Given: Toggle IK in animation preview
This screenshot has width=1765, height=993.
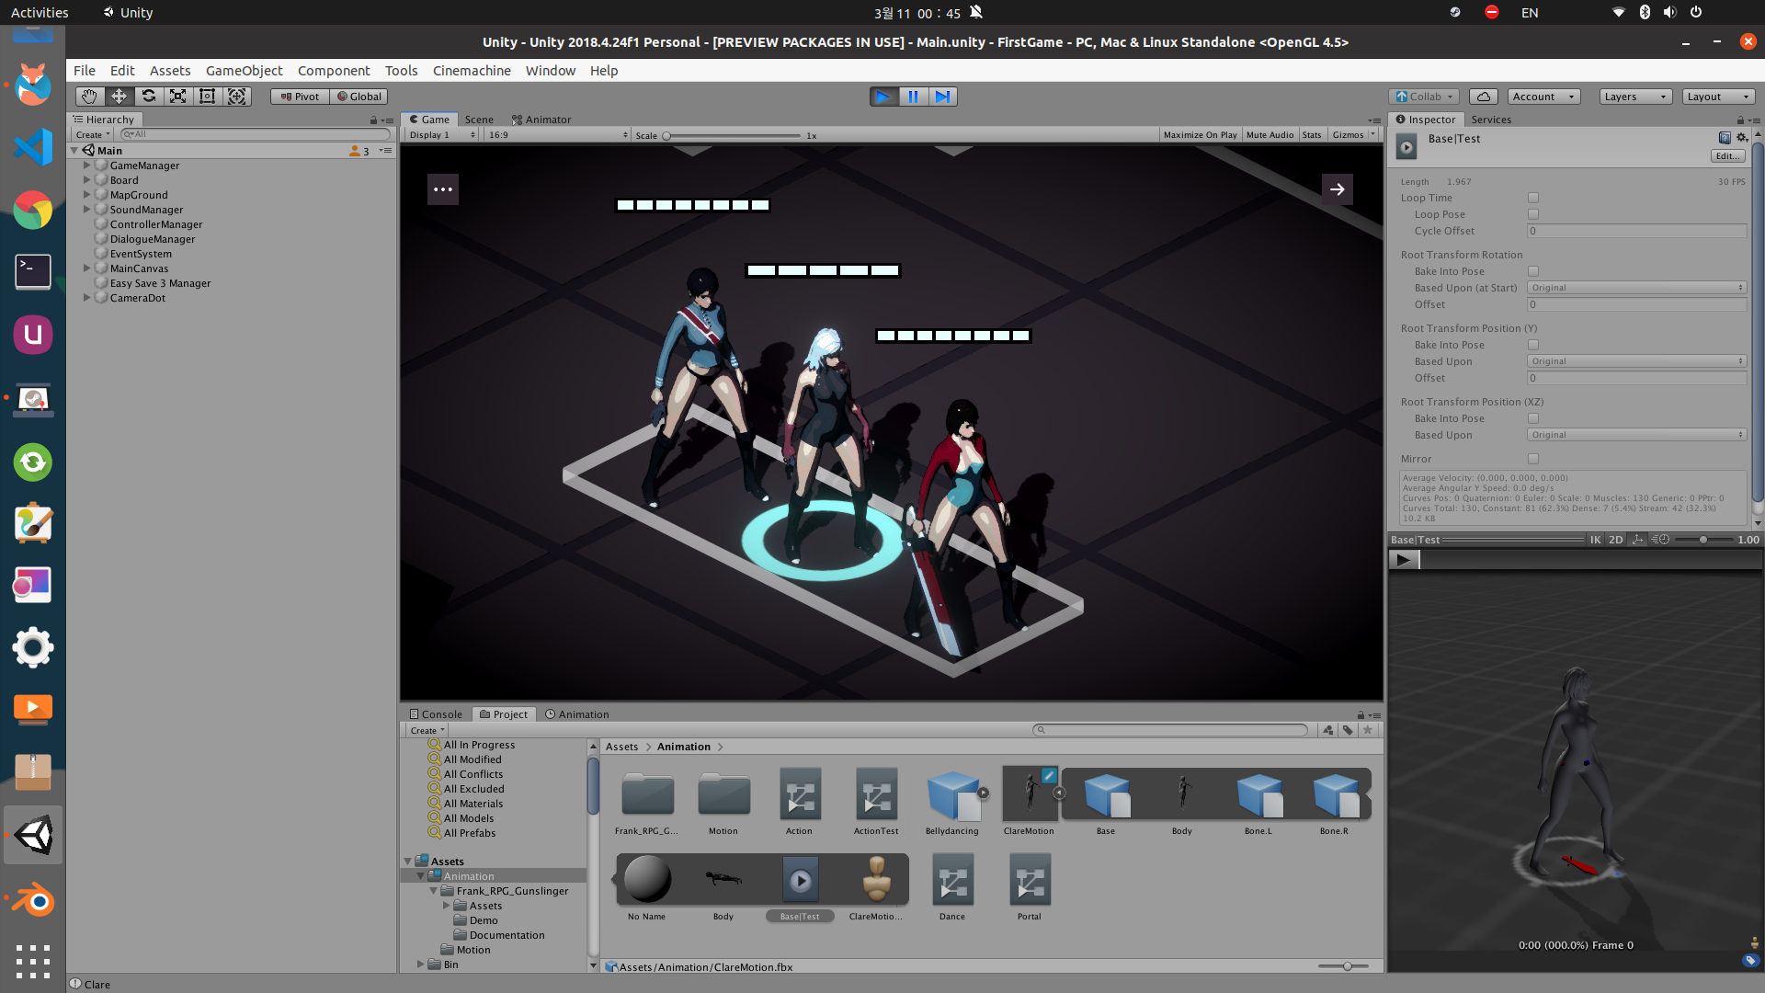Looking at the screenshot, I should [1596, 540].
